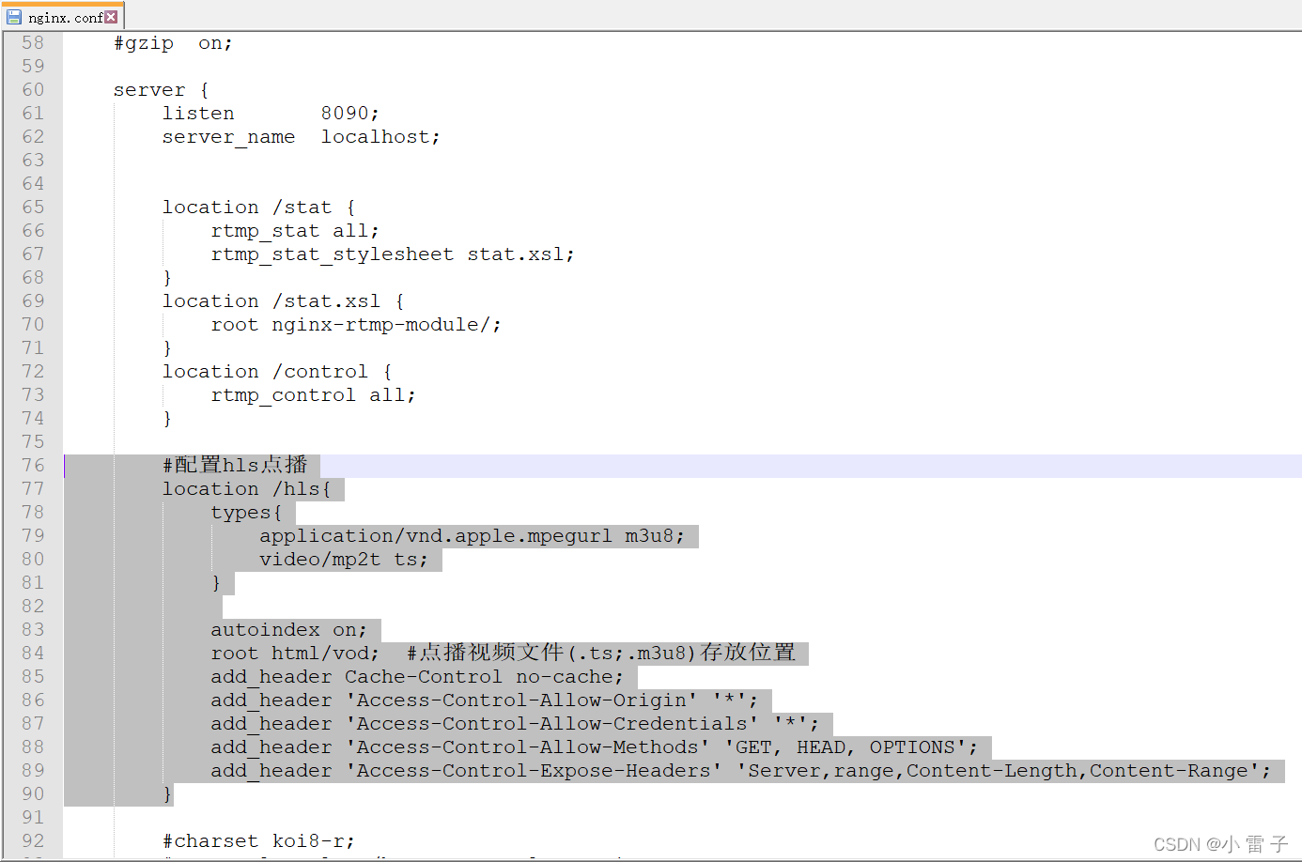Click the floppy disk icon on the nginx.conf tab
Viewport: 1302px width, 862px height.
13,15
